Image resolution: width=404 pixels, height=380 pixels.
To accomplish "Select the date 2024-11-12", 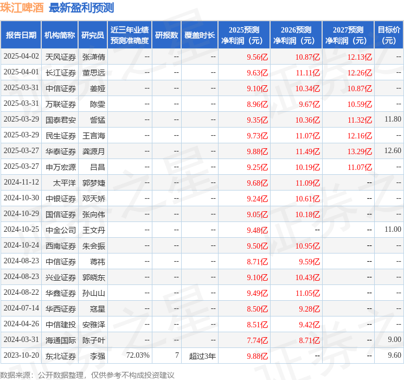I will [x=21, y=182].
